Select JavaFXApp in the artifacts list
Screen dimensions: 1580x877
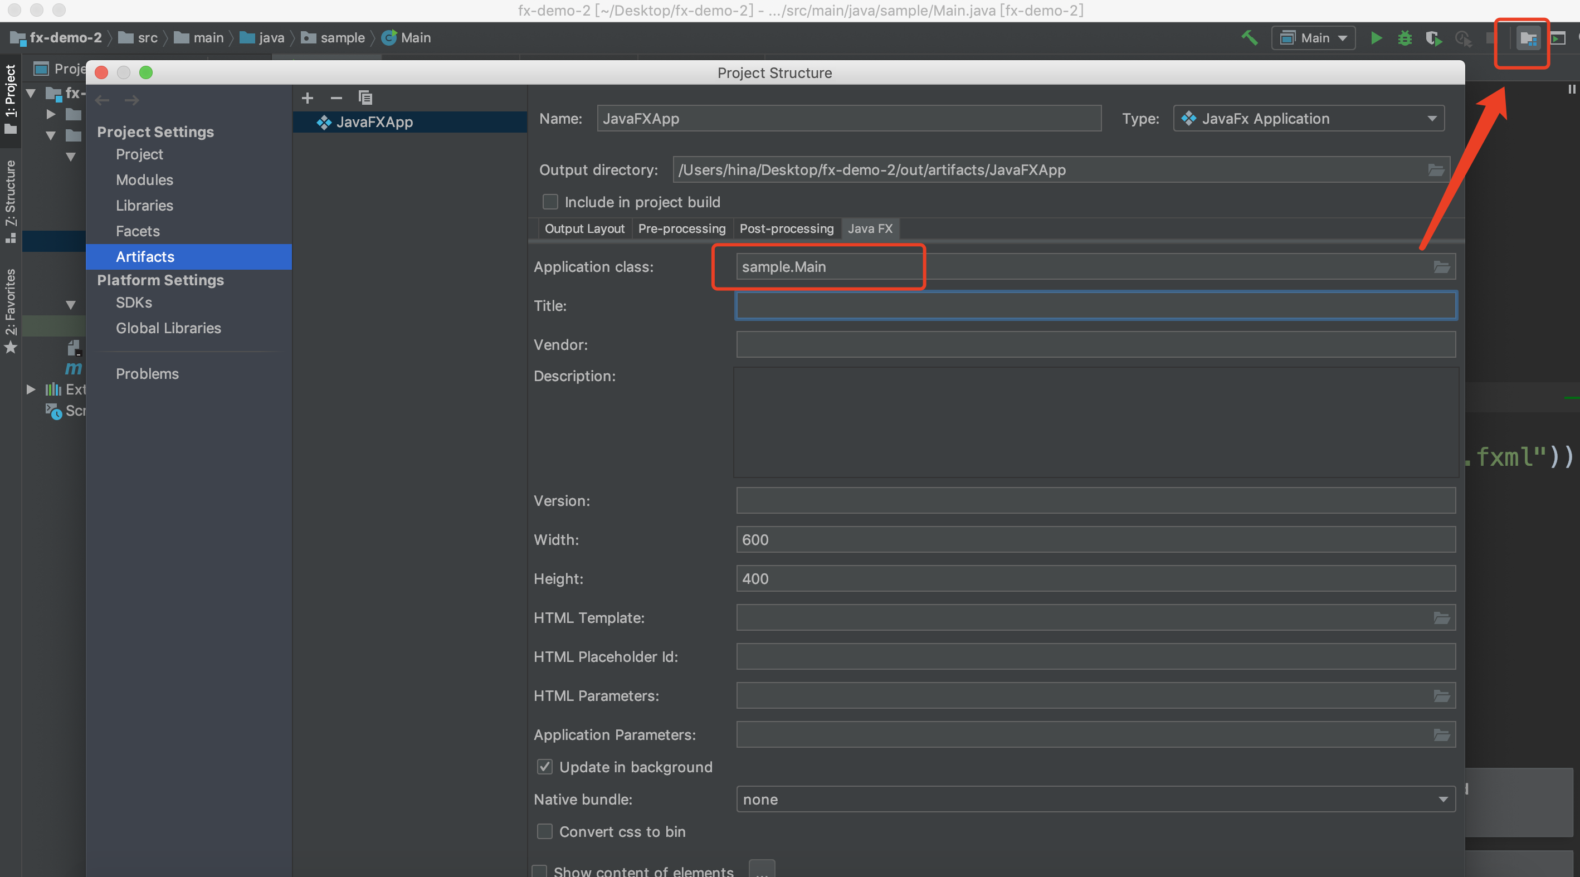click(409, 122)
